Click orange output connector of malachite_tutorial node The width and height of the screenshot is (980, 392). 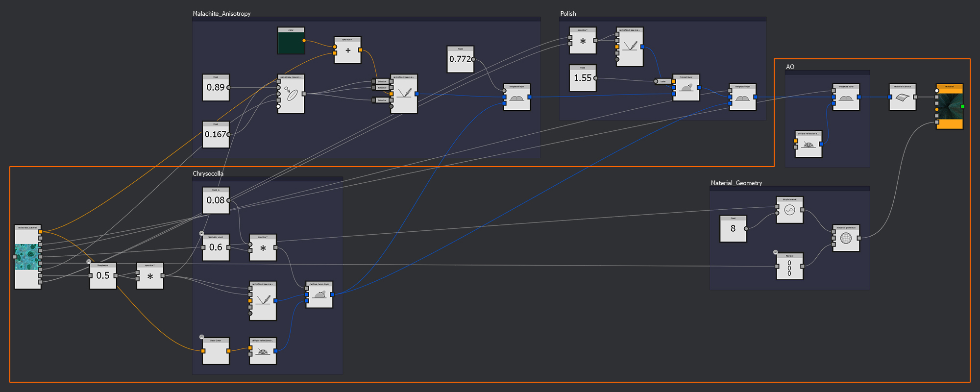click(x=40, y=232)
